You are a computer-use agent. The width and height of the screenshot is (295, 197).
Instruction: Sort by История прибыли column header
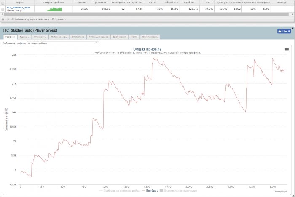pos(53,3)
